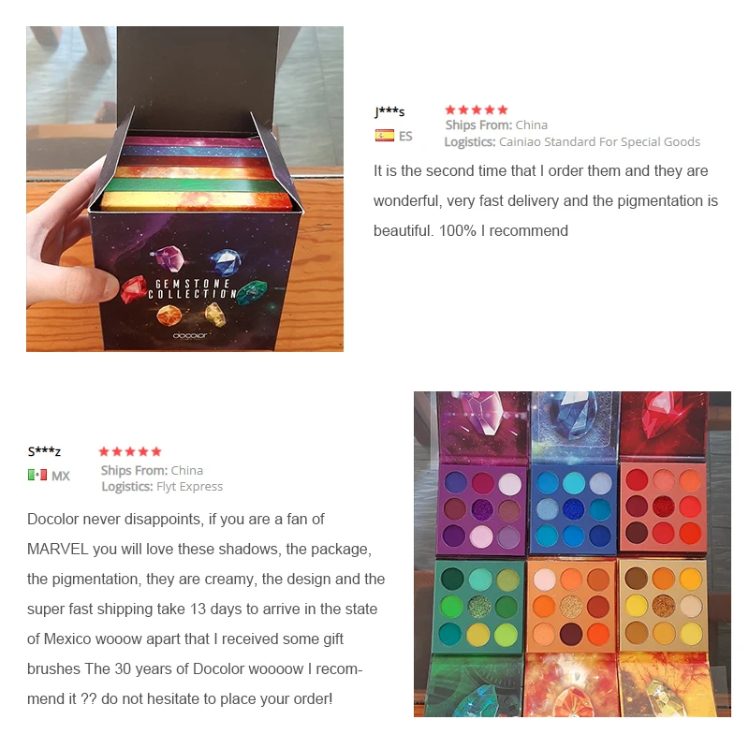Click the MX country code label
This screenshot has width=749, height=749.
click(x=61, y=476)
